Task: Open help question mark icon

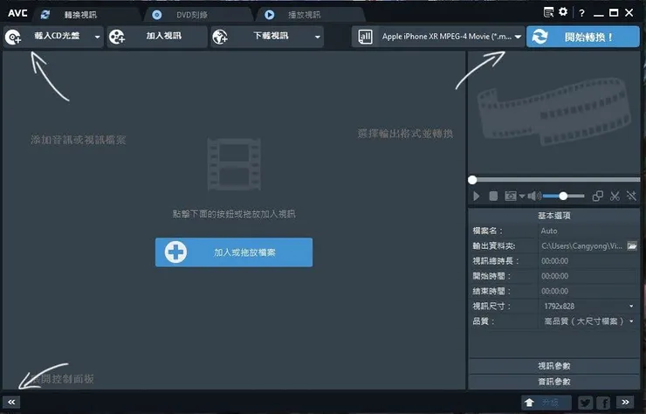Action: 581,13
